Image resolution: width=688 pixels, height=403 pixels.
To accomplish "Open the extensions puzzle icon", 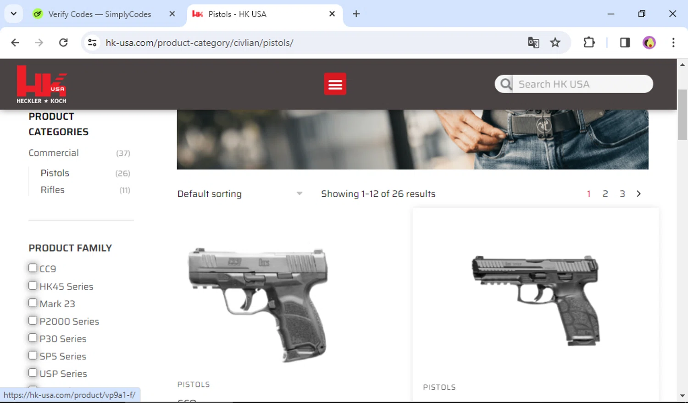I will point(589,43).
